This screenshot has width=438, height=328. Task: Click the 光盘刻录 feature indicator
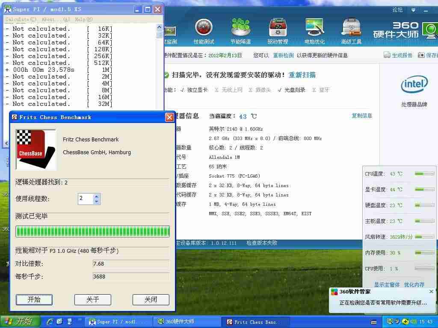(291, 90)
